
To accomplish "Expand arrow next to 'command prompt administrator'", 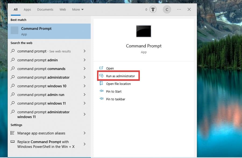I will pos(84,77).
